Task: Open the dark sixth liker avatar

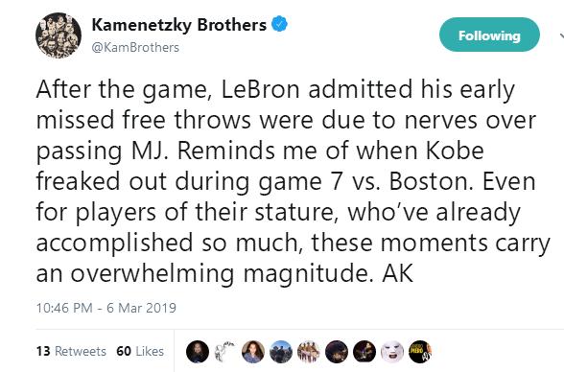Action: pos(337,352)
